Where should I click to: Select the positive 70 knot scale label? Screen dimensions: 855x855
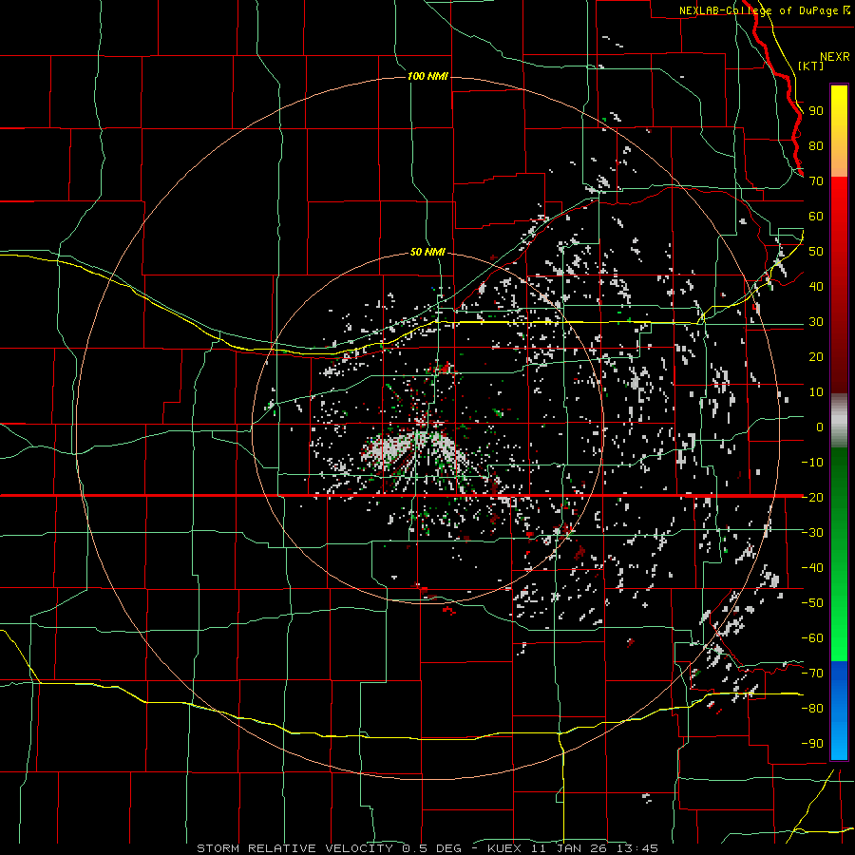(816, 181)
